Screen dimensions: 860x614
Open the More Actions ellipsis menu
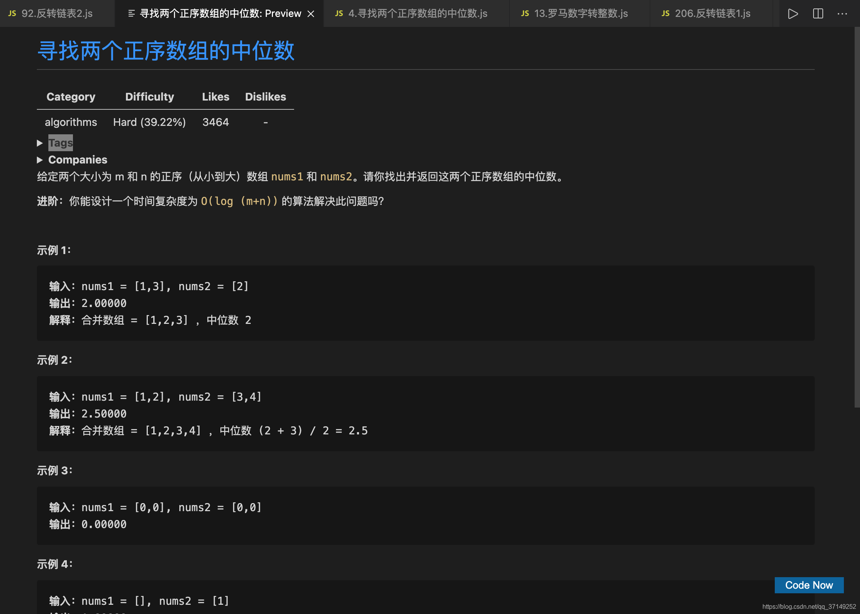coord(842,14)
